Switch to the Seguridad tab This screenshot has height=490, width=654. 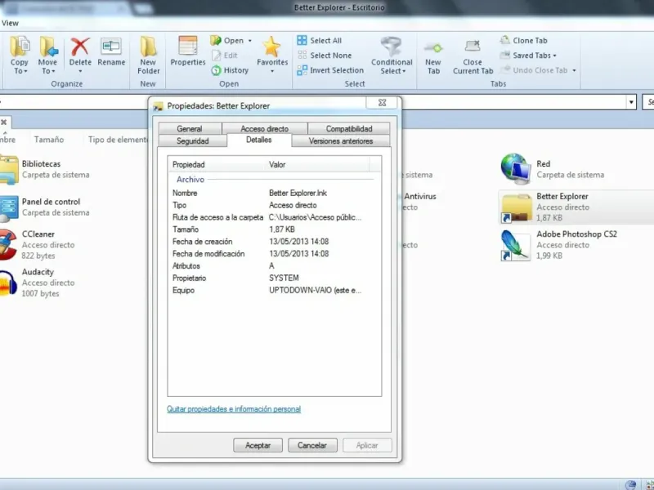point(192,141)
